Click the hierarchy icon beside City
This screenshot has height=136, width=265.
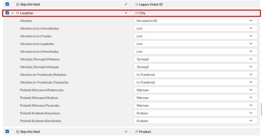137,13
